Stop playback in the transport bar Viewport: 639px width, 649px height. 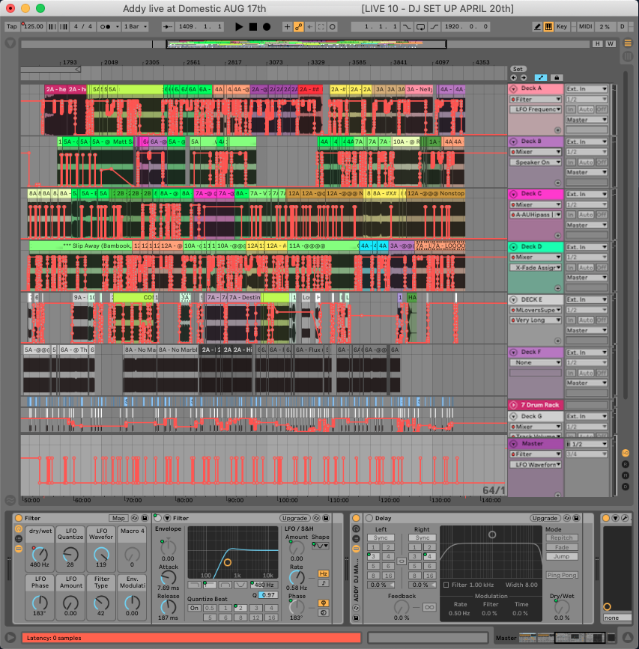pos(253,26)
